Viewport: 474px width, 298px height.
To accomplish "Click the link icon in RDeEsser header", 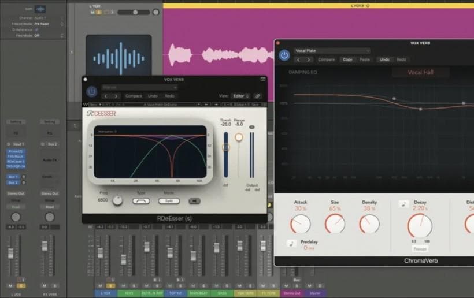I will pos(258,96).
